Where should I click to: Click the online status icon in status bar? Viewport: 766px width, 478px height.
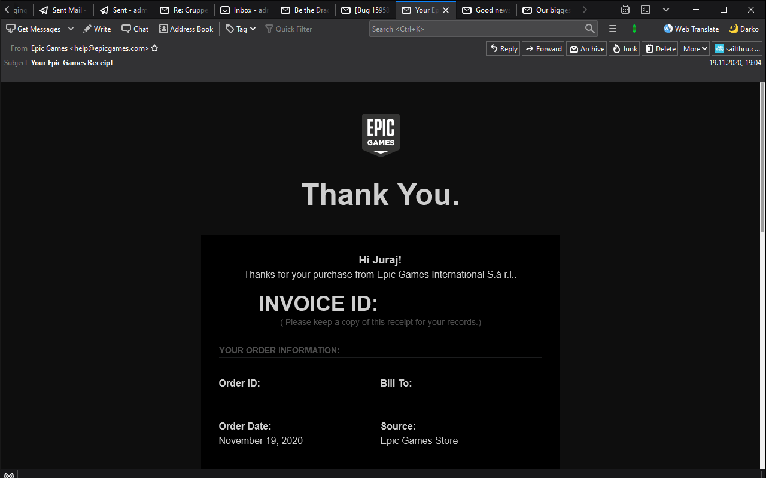pyautogui.click(x=8, y=475)
